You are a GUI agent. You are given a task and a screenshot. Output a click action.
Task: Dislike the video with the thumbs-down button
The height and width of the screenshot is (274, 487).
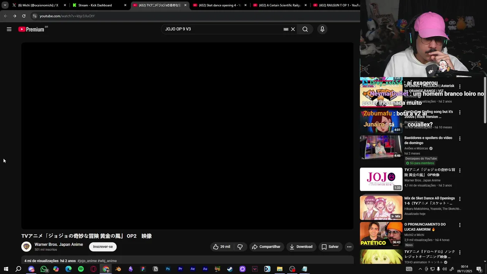tap(240, 247)
